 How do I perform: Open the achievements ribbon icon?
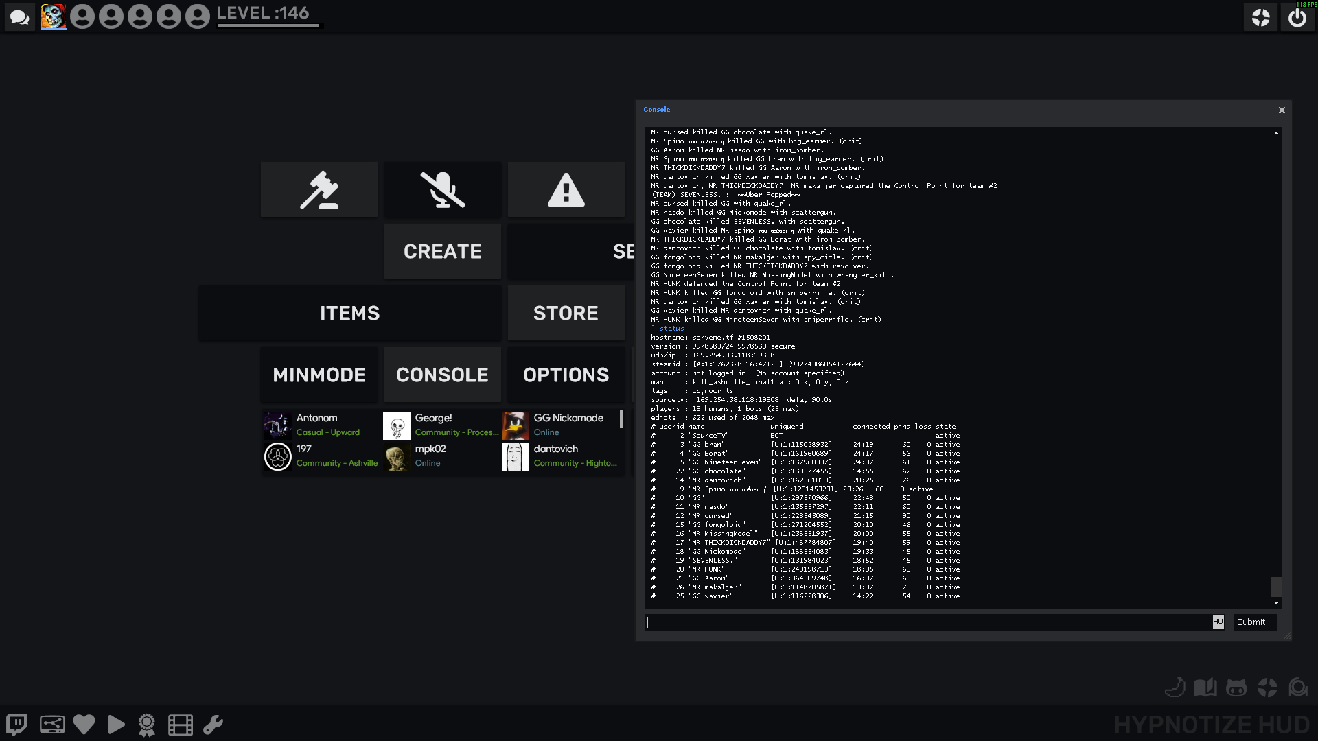coord(147,725)
